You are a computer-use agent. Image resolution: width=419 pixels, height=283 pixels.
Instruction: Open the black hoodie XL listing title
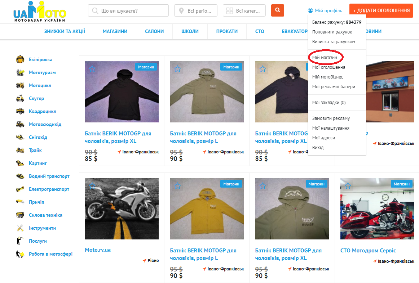point(118,137)
